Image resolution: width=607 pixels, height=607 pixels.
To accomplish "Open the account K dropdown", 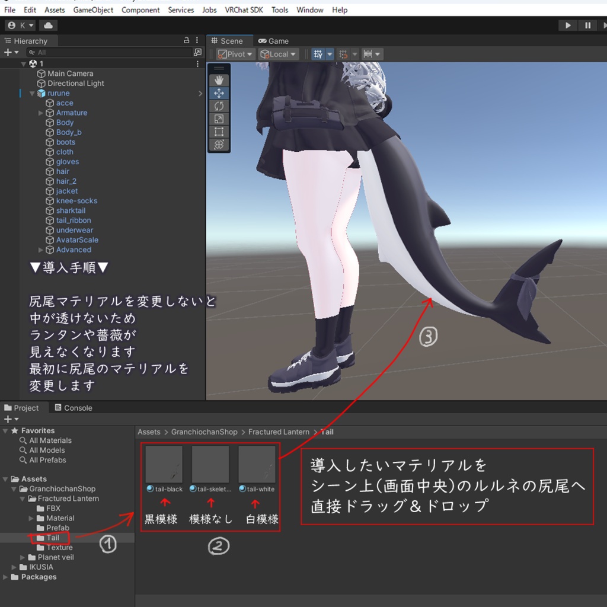I will (x=21, y=25).
